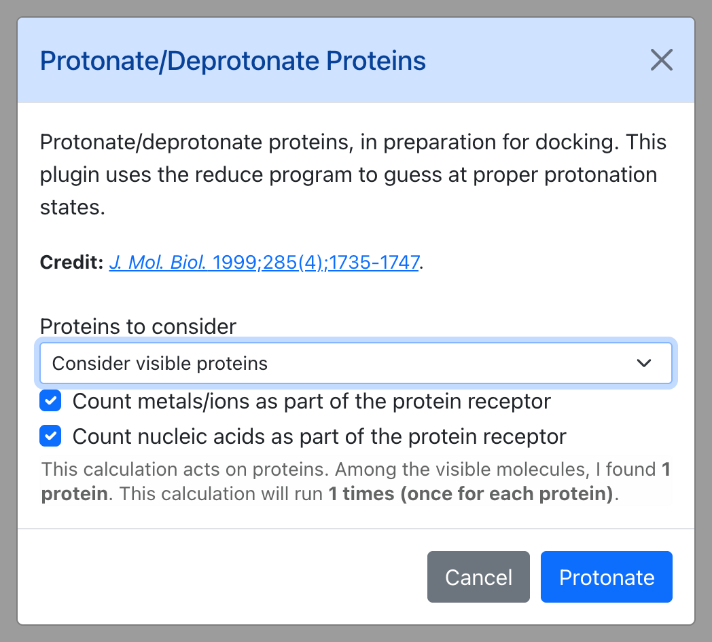This screenshot has height=642, width=712.
Task: Close the Protonate/Deprotonate Proteins dialog
Action: 661,60
